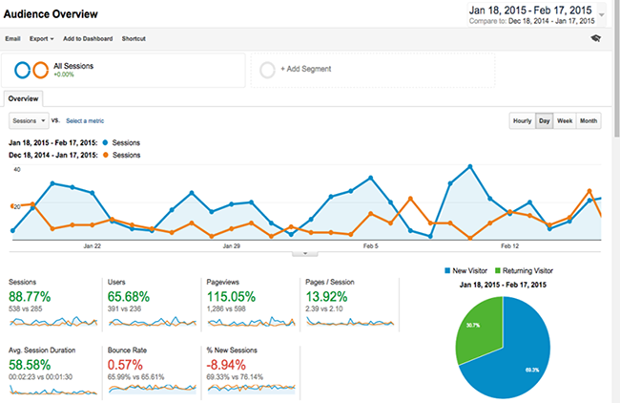Switch chart view to Week
The image size is (620, 403).
[565, 121]
